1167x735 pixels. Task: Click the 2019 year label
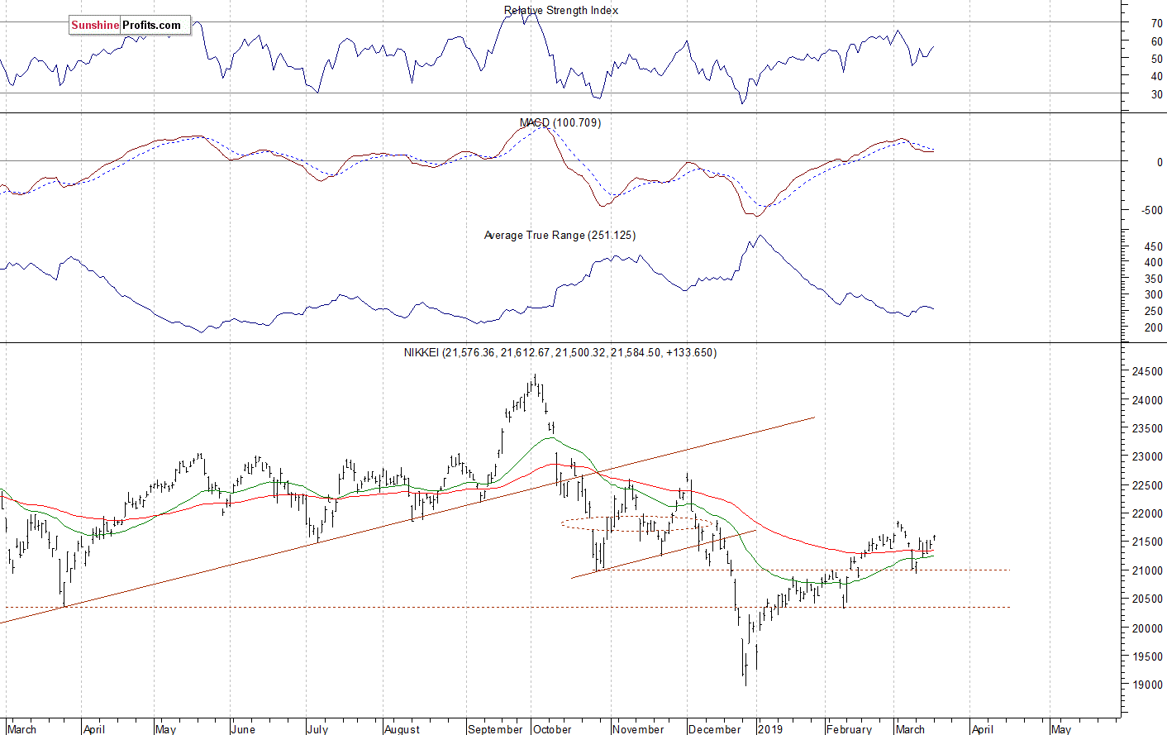pos(770,728)
